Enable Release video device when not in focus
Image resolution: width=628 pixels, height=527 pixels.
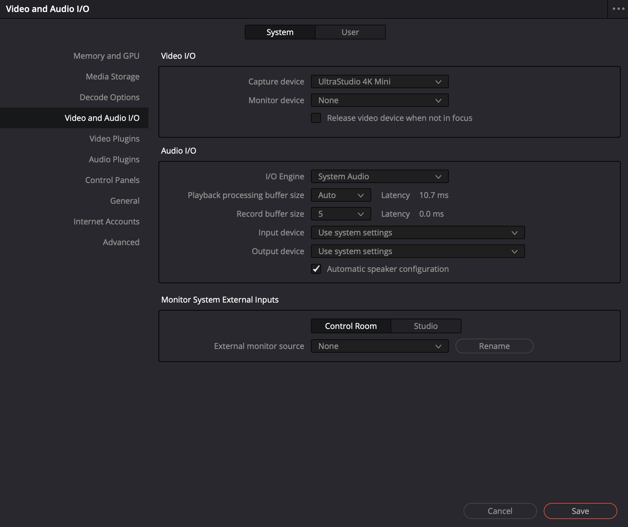point(316,118)
